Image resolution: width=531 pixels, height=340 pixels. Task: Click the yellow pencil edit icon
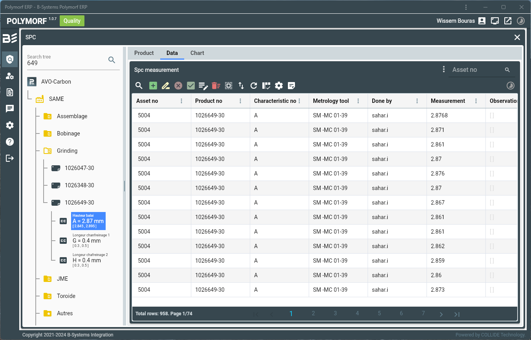click(x=166, y=86)
